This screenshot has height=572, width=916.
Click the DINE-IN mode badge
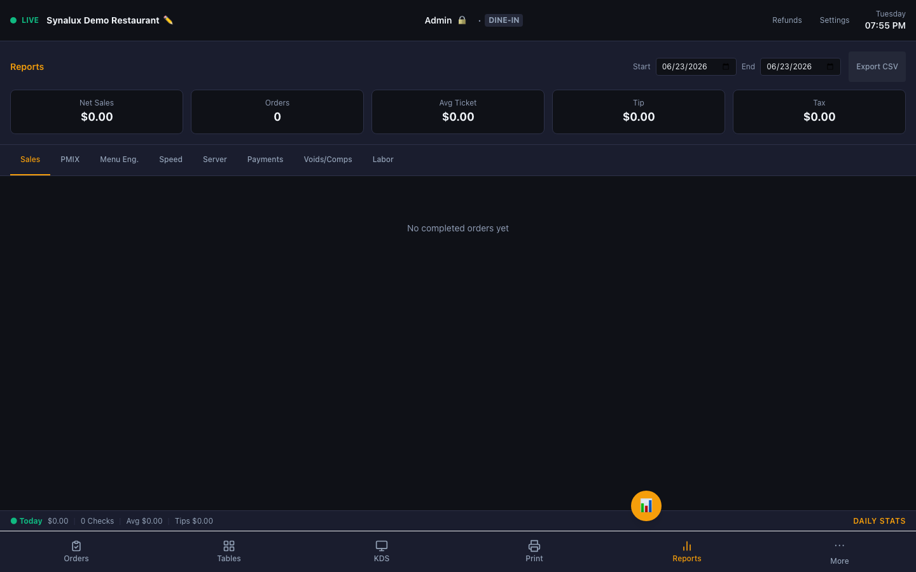pos(504,20)
